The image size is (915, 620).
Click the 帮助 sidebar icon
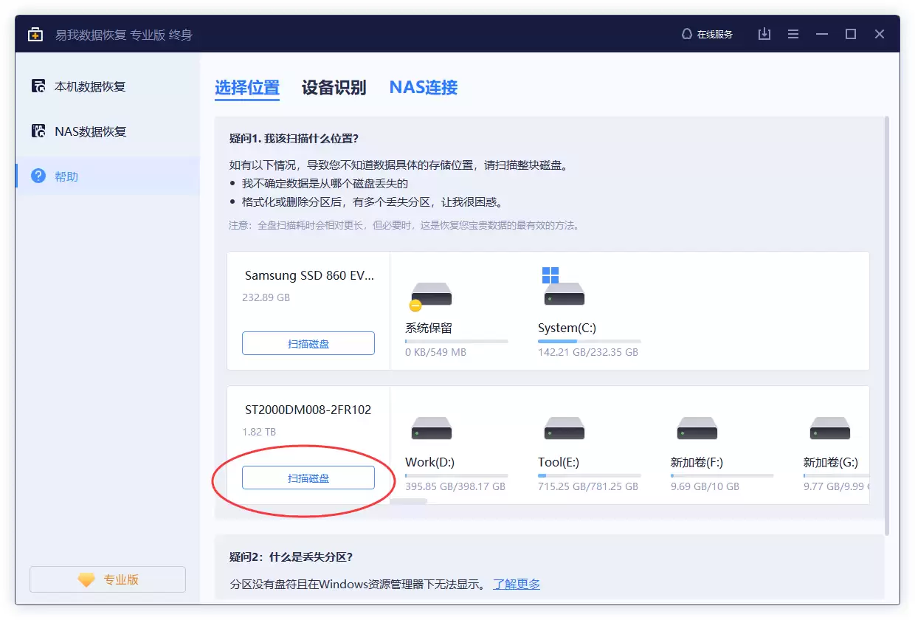(x=38, y=176)
